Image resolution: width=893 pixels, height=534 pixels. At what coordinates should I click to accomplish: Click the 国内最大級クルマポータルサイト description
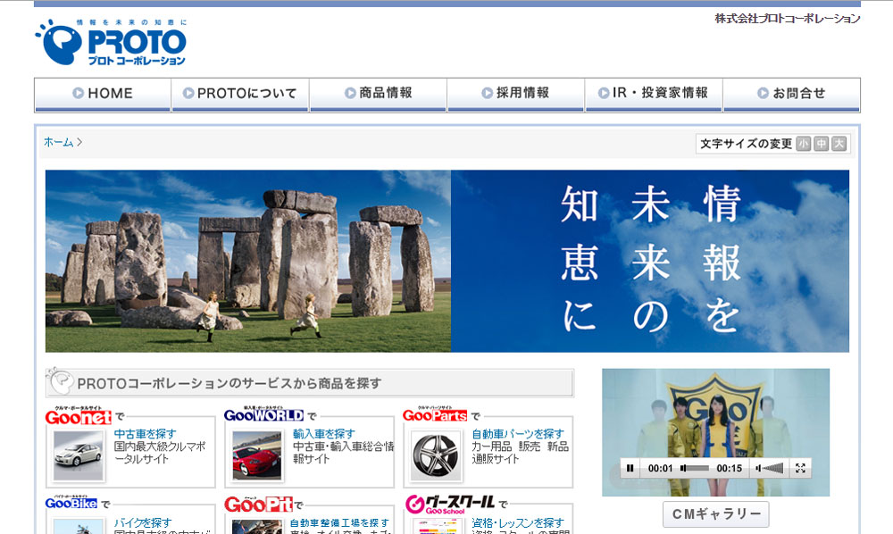tap(160, 453)
